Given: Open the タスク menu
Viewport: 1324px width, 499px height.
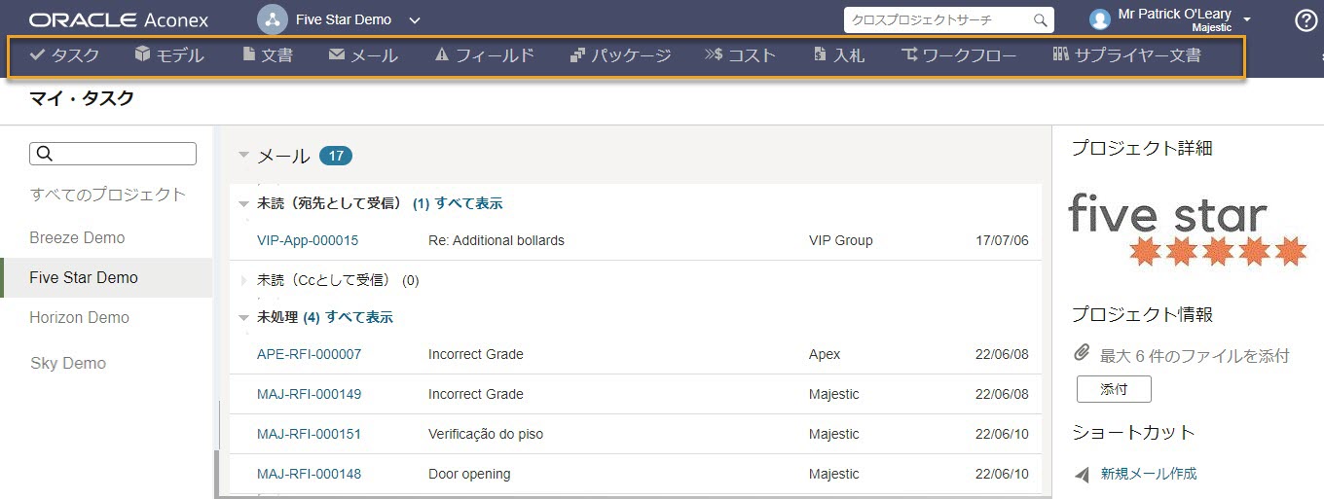Looking at the screenshot, I should pyautogui.click(x=65, y=55).
